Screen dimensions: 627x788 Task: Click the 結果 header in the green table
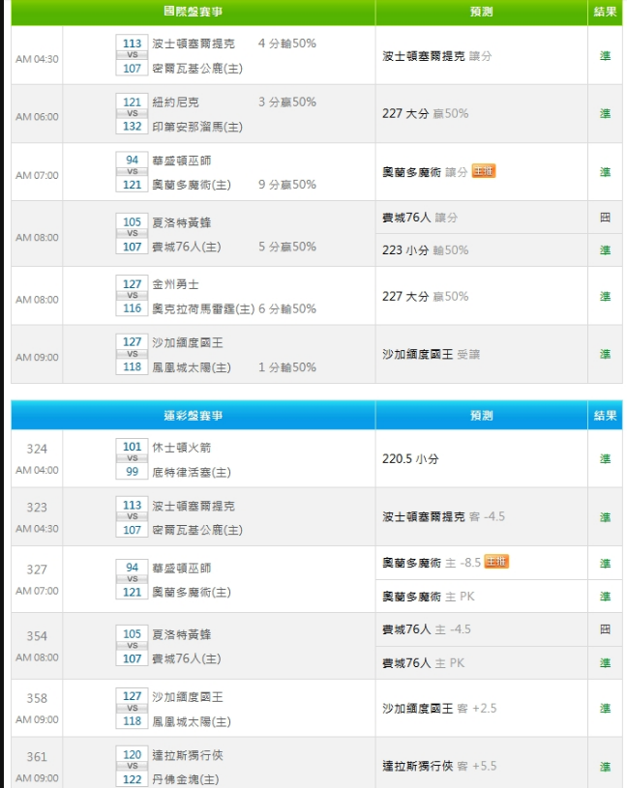tap(605, 12)
